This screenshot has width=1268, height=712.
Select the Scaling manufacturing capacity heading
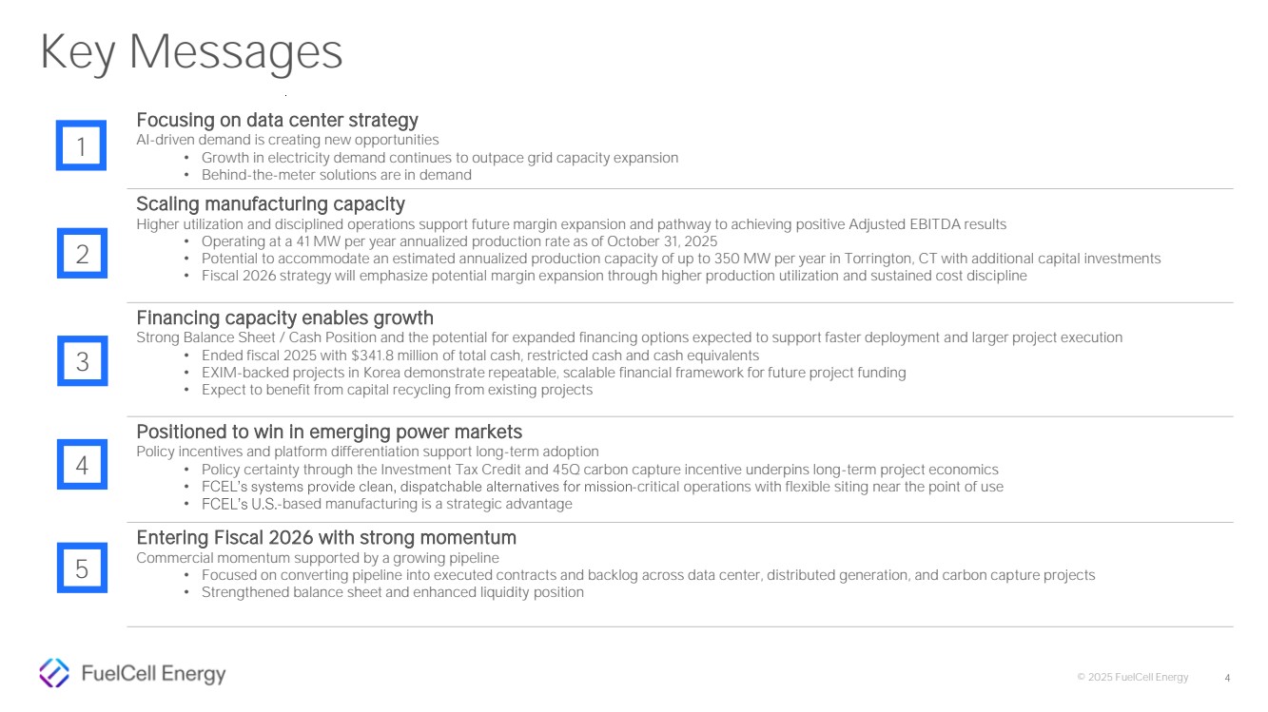pos(270,204)
